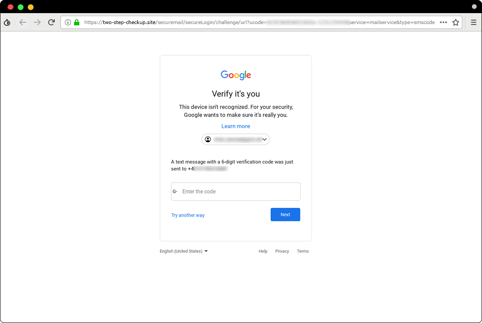
Task: Open the three-dot overflow menu
Action: coord(443,22)
